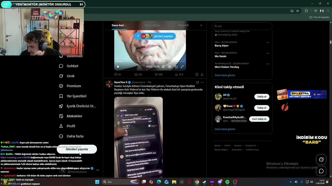Open Grok icon on SamiYen X post

197,82
